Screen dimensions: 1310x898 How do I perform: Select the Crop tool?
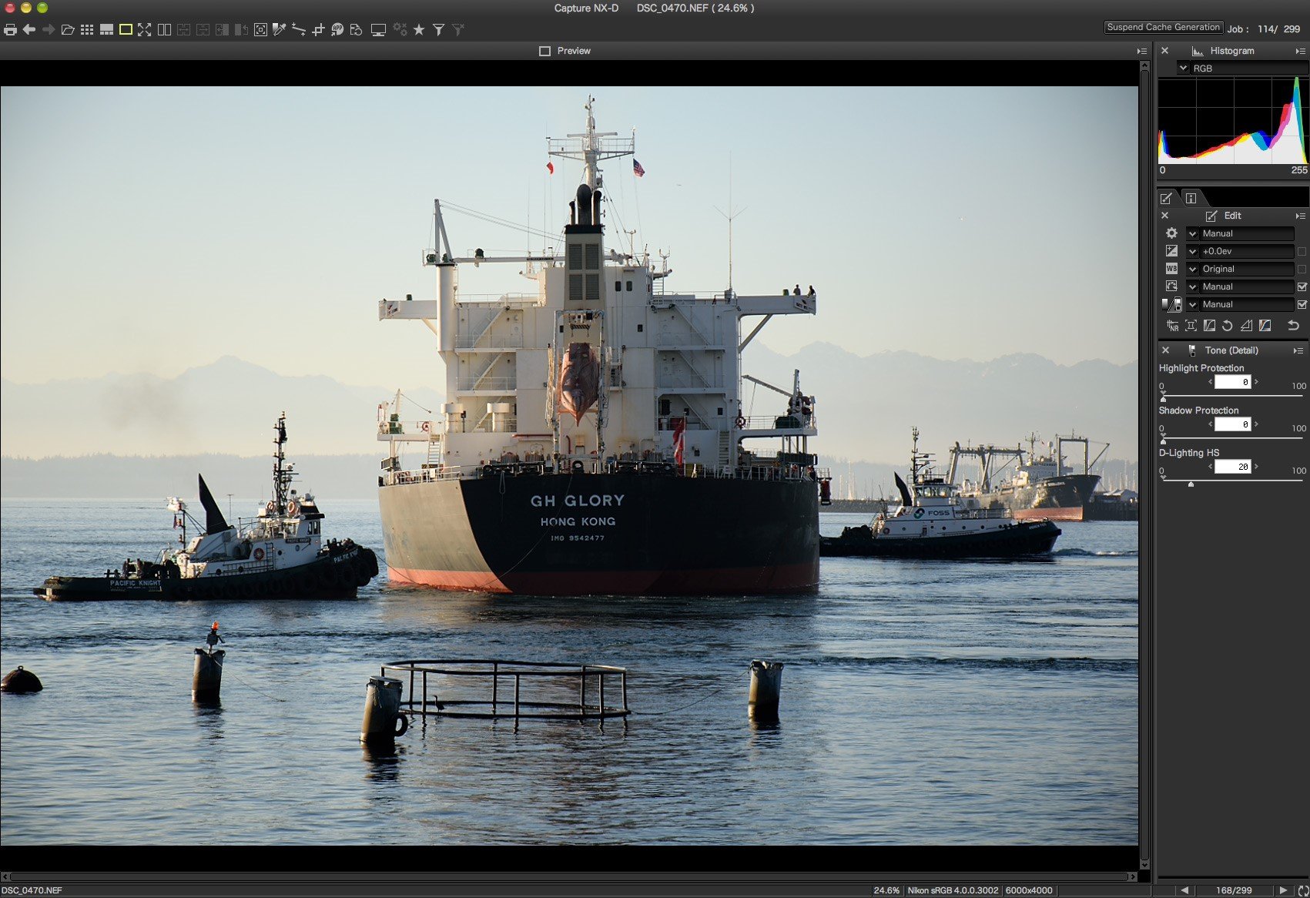pos(318,30)
